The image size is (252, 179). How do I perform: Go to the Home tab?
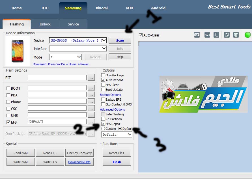coord(17,8)
